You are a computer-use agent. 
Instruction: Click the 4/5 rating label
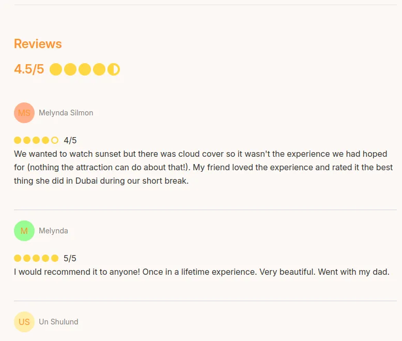[x=70, y=140]
